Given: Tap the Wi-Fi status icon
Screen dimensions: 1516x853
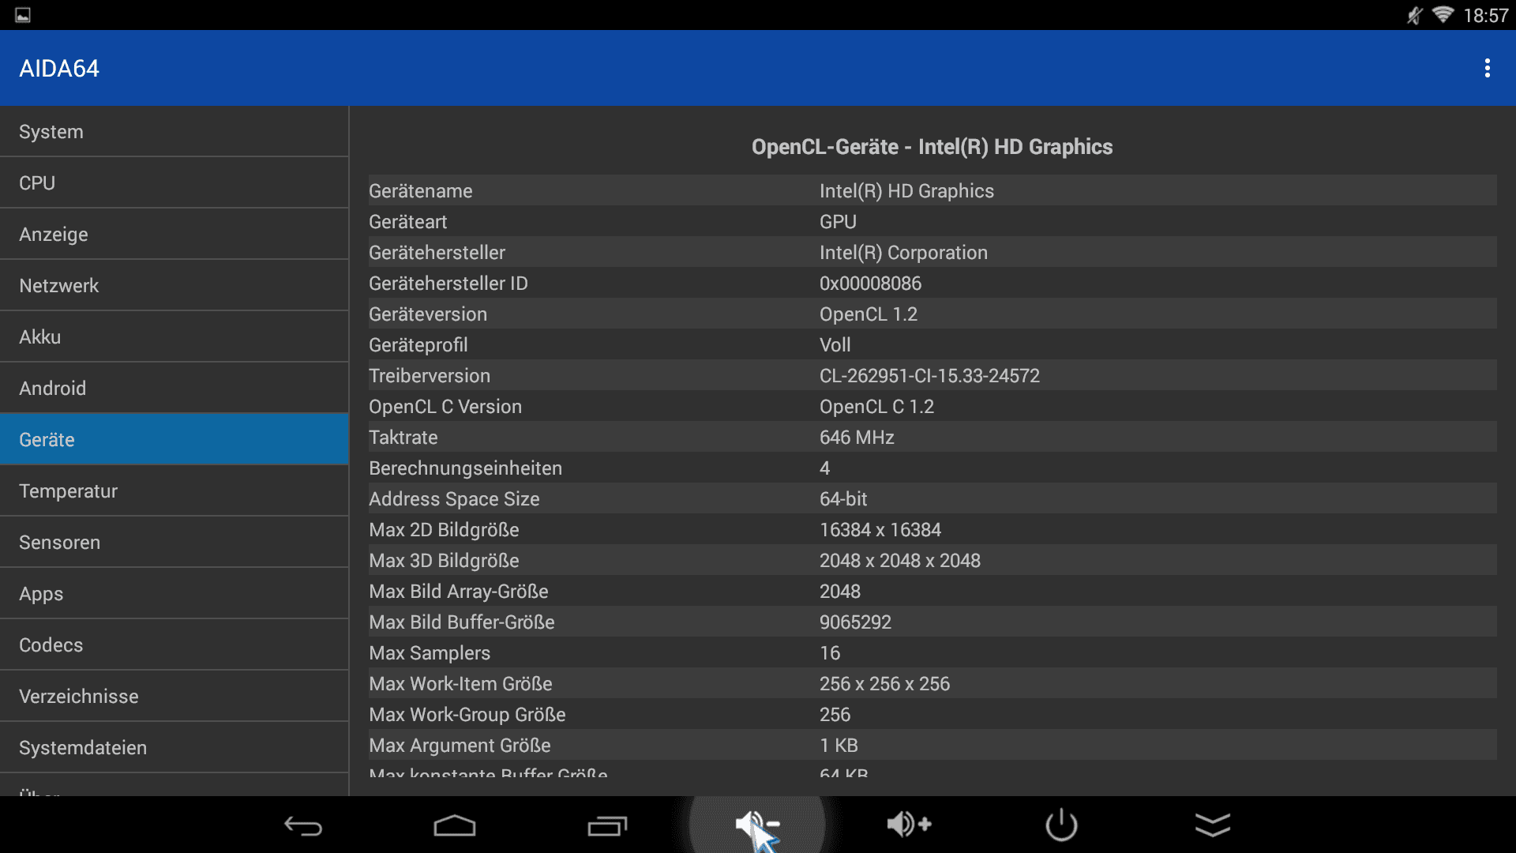Looking at the screenshot, I should coord(1443,15).
